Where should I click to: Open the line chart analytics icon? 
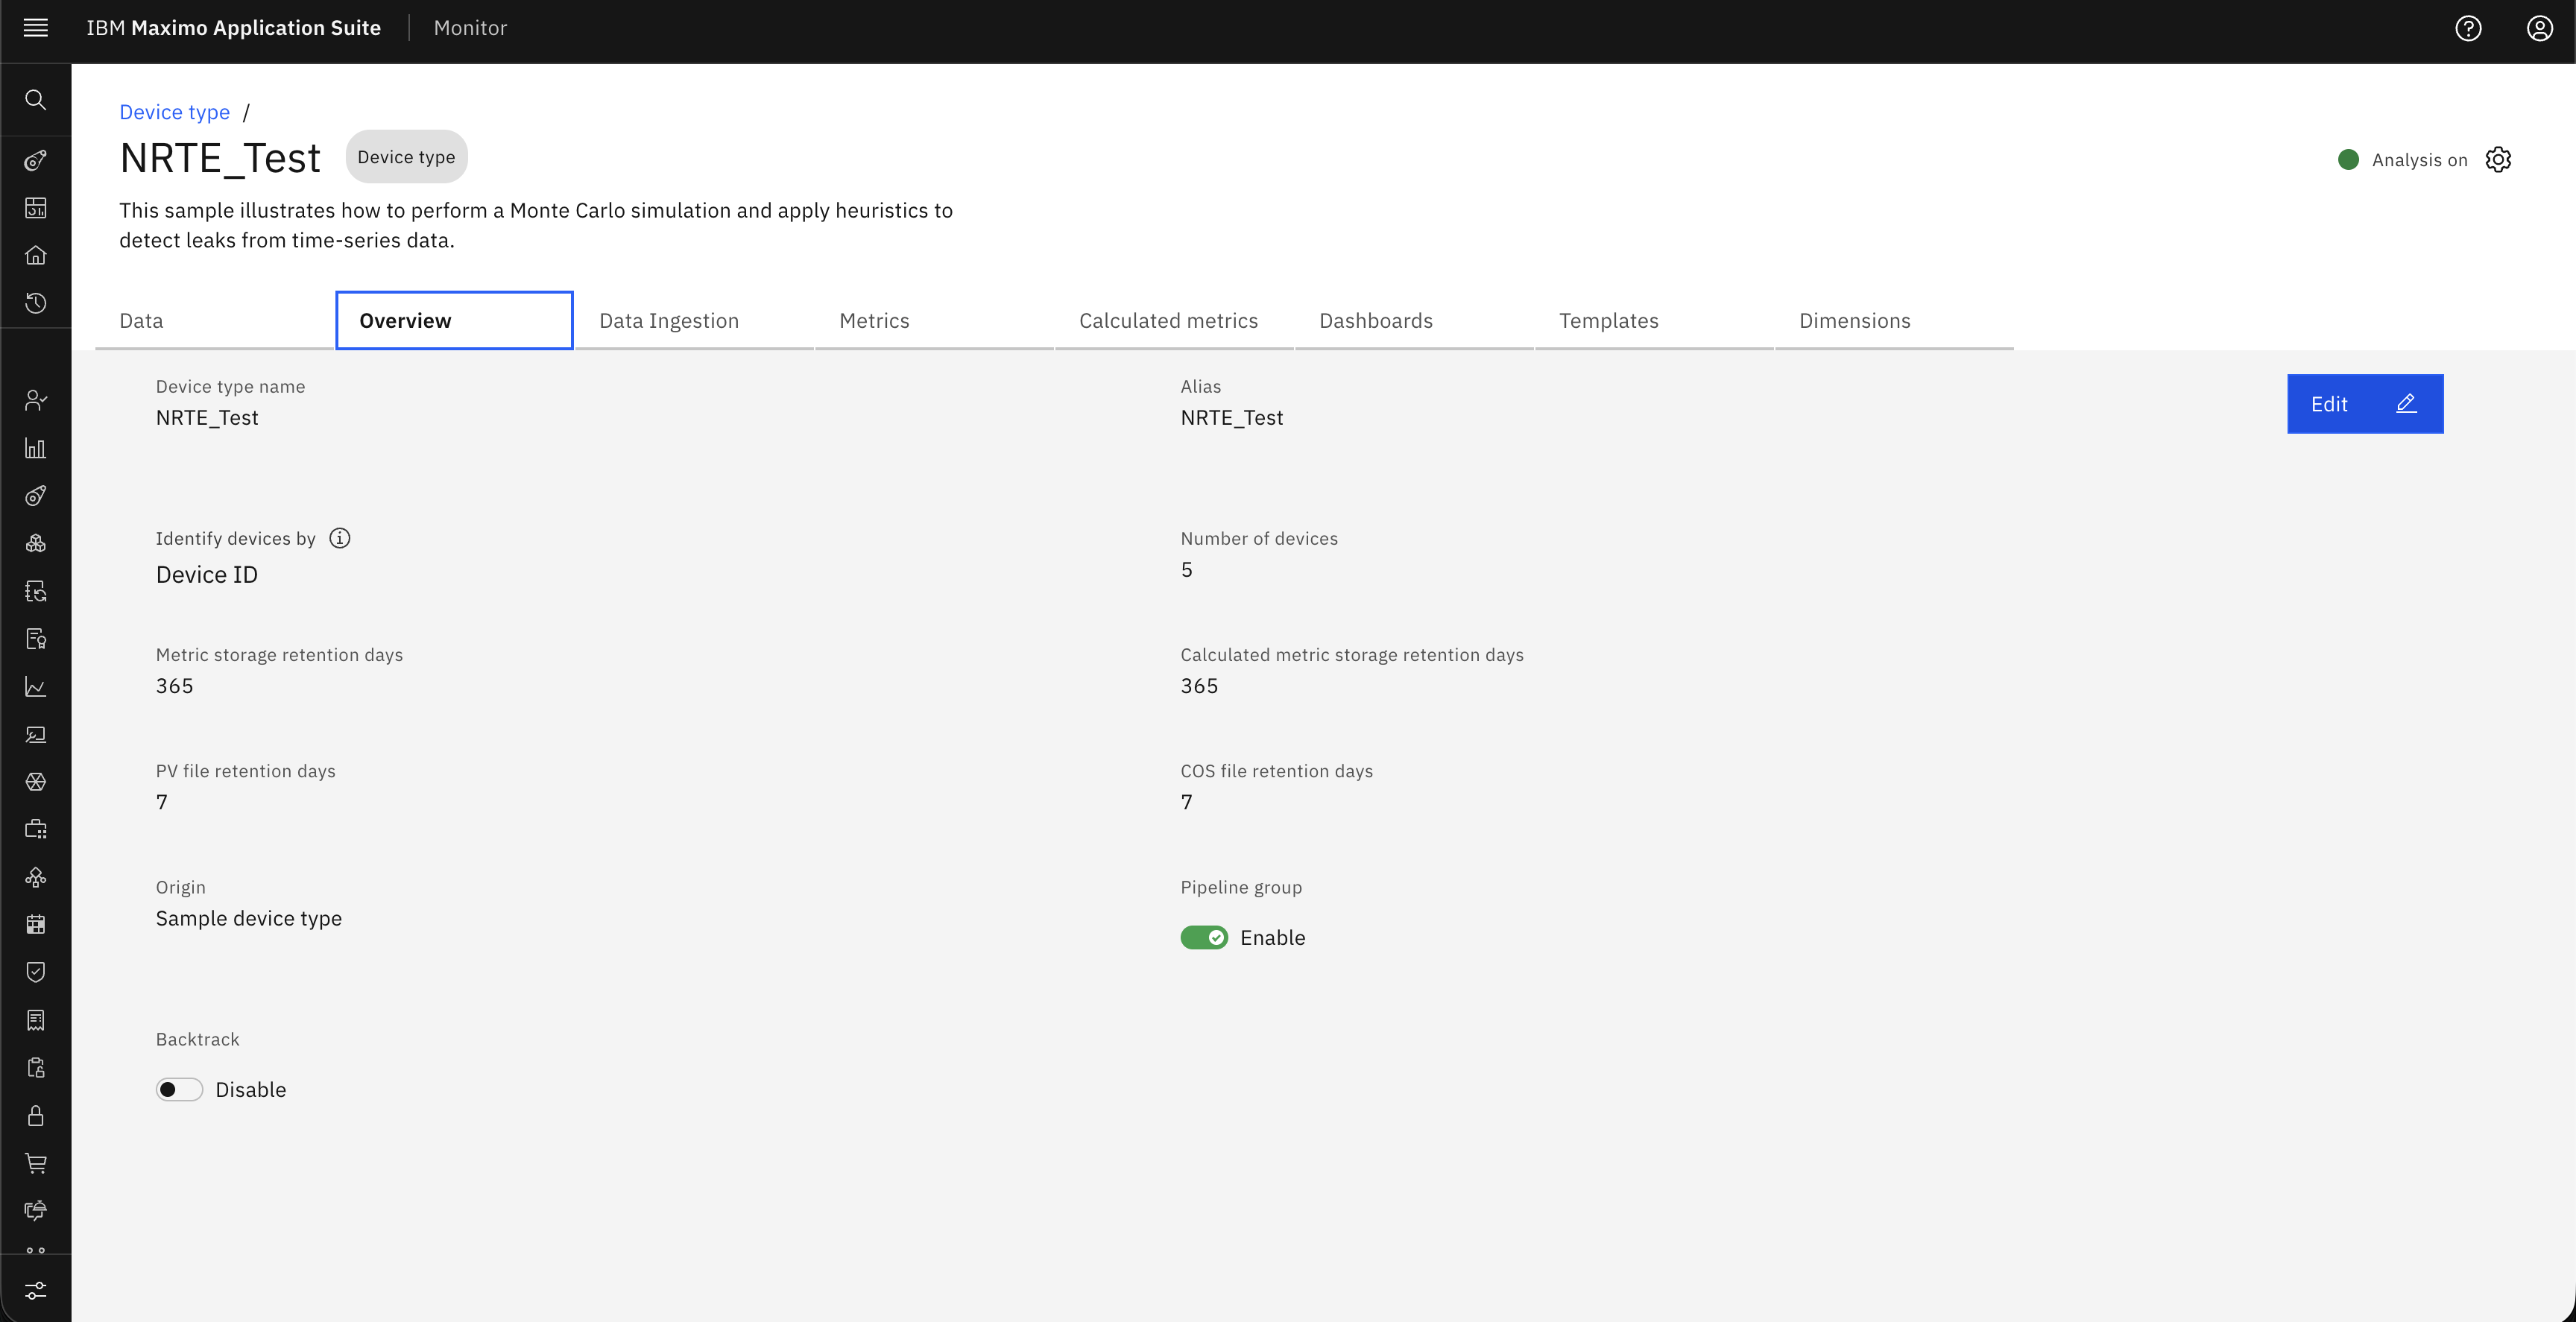35,687
